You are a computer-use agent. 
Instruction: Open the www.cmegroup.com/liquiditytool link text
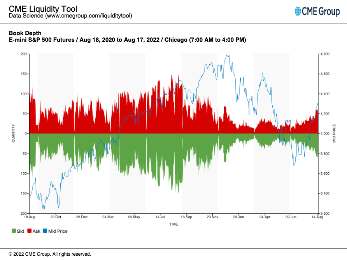tap(89, 16)
